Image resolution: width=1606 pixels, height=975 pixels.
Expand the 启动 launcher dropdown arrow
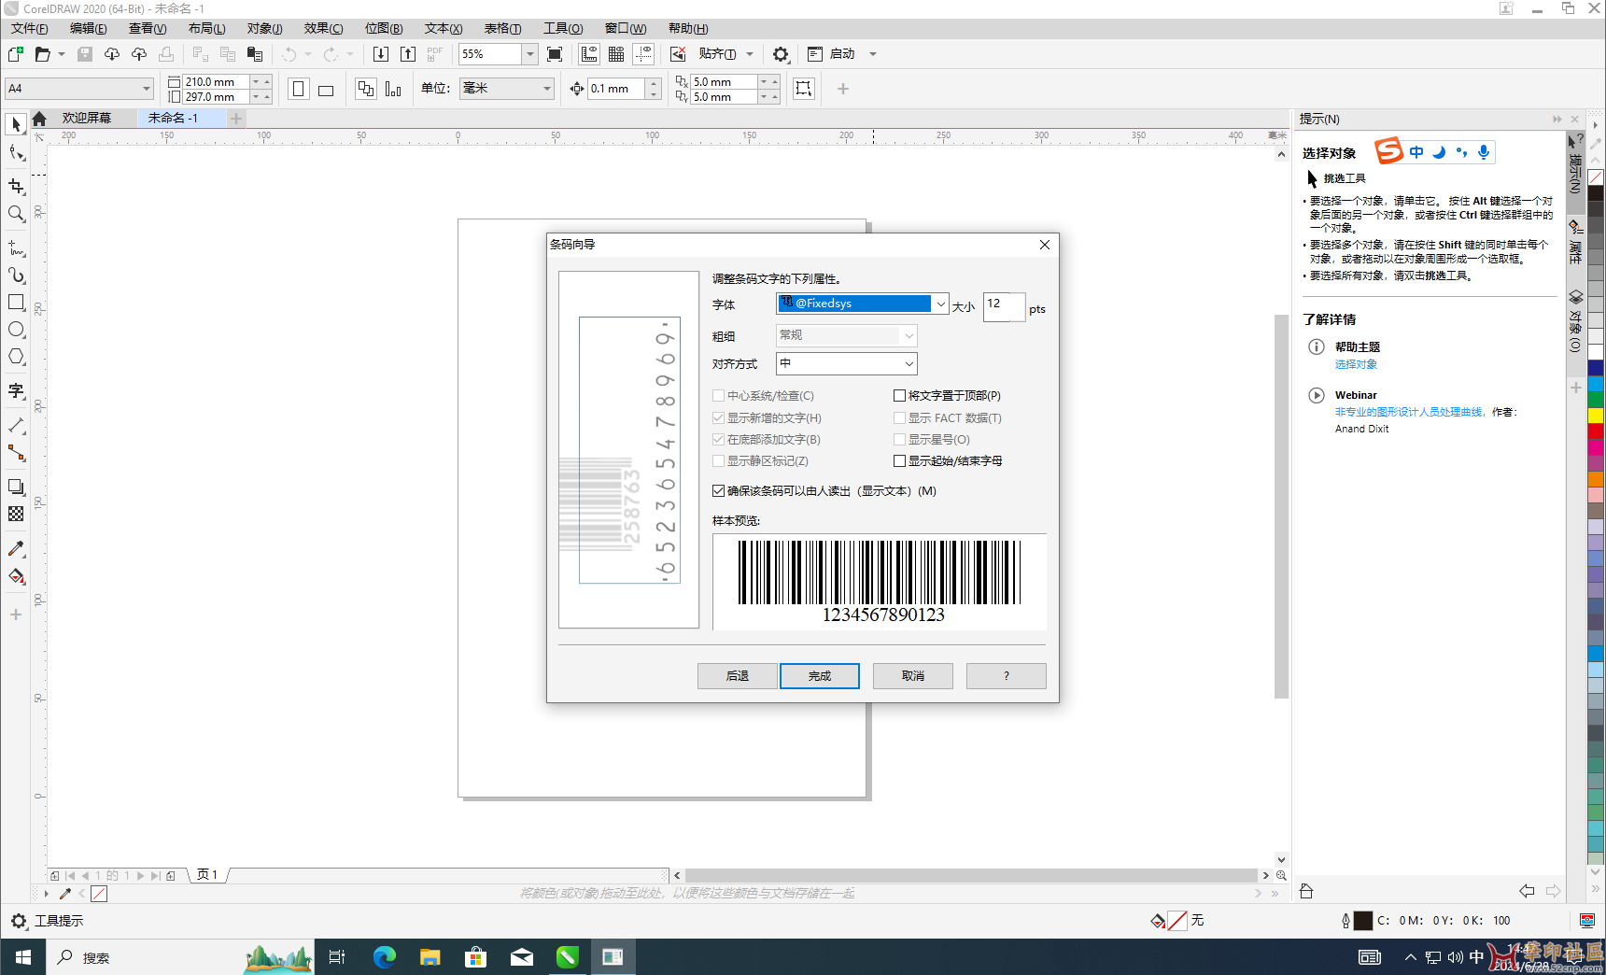click(873, 54)
